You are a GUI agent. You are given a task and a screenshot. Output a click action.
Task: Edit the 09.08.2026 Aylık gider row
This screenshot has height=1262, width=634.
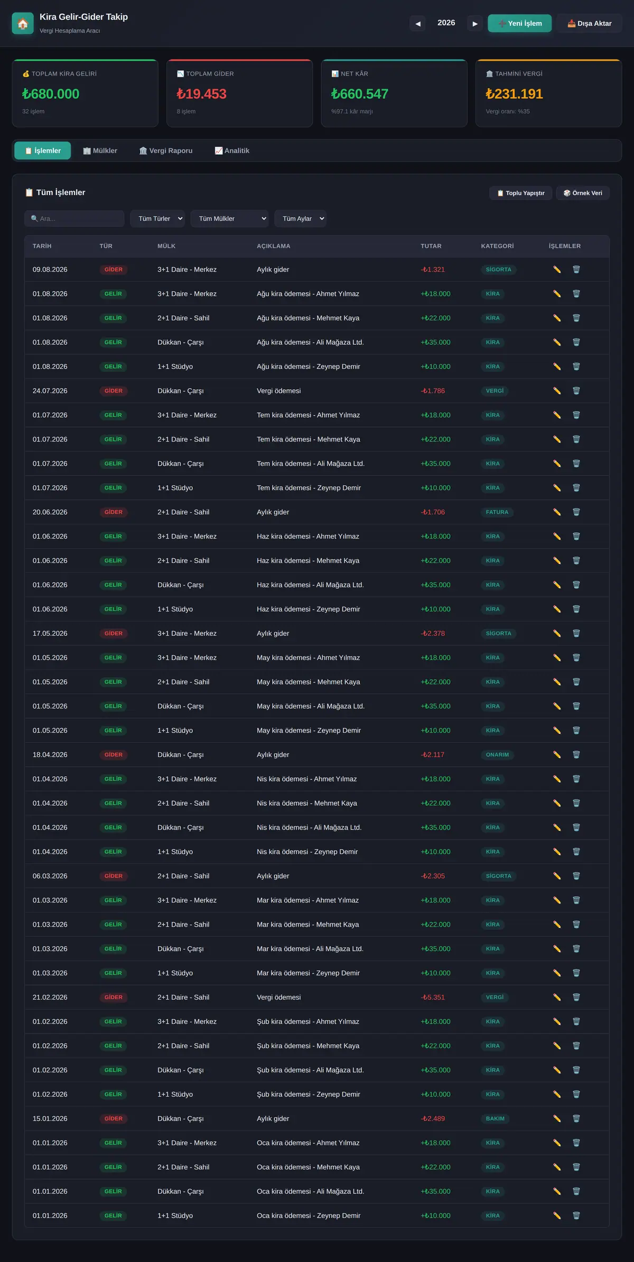[x=557, y=270]
